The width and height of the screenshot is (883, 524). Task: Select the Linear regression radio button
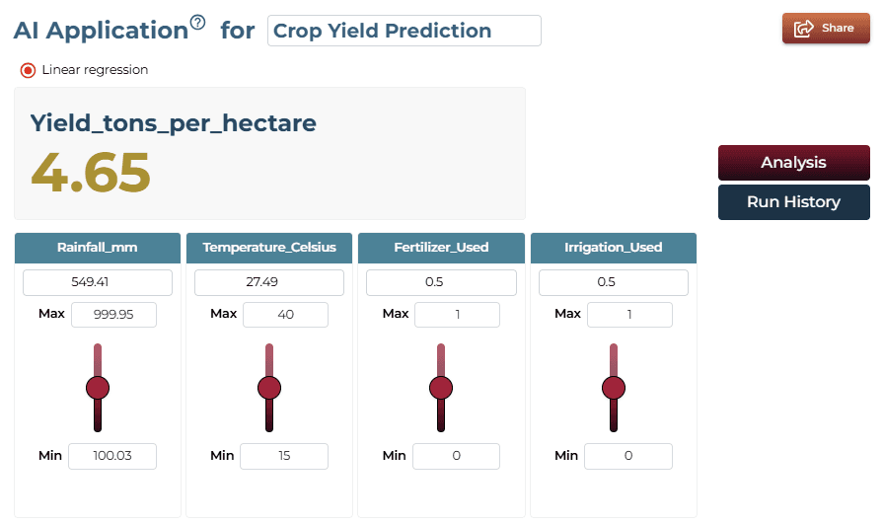coord(28,70)
